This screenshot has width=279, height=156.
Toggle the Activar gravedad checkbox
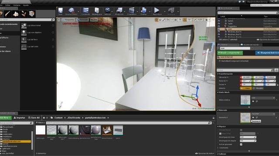pos(241,144)
